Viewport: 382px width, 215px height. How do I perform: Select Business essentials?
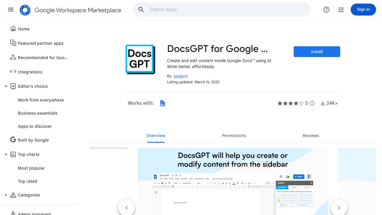[38, 113]
